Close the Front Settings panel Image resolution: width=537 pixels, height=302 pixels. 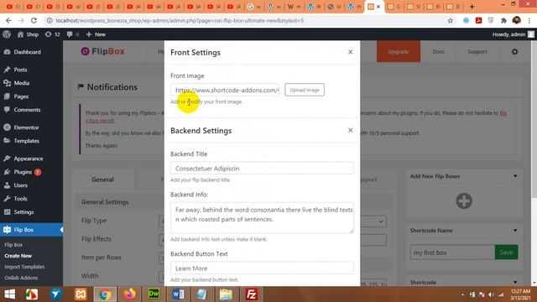pyautogui.click(x=351, y=52)
